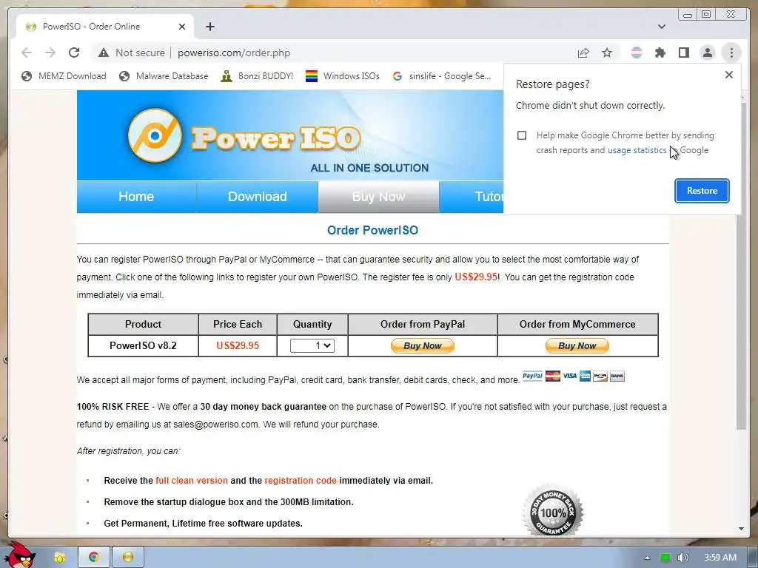Open Chrome three-dot menu
Viewport: 758px width, 568px height.
731,53
